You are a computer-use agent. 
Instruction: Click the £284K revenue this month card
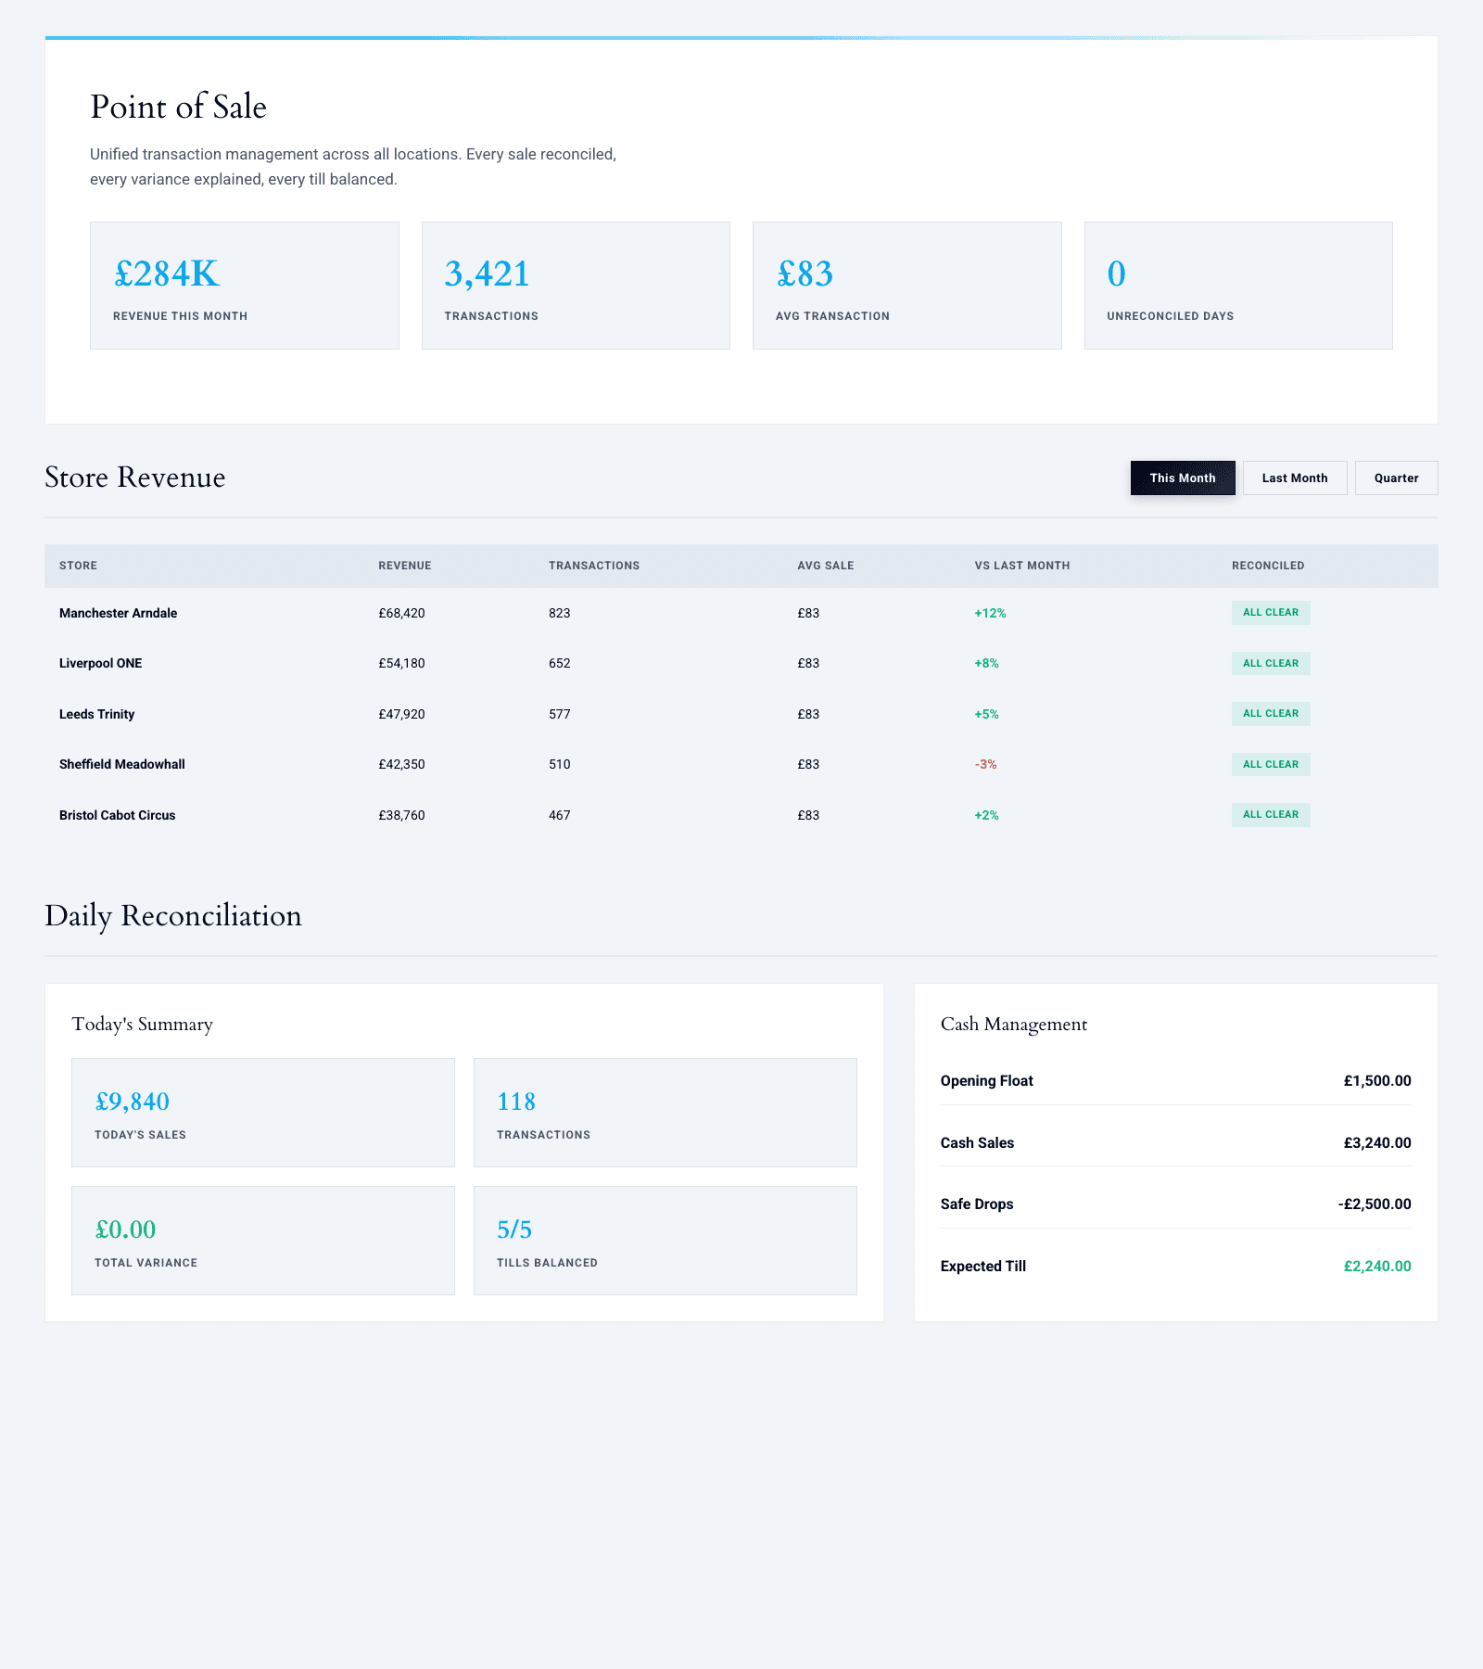(x=244, y=284)
